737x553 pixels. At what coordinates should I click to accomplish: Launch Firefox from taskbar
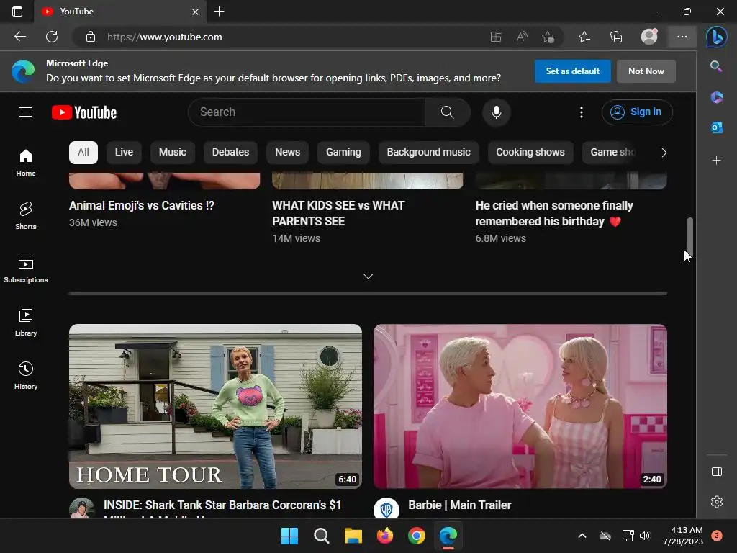(x=385, y=536)
